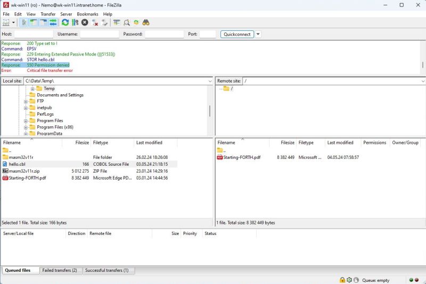Sort remote files by Permissions column

tap(375, 143)
